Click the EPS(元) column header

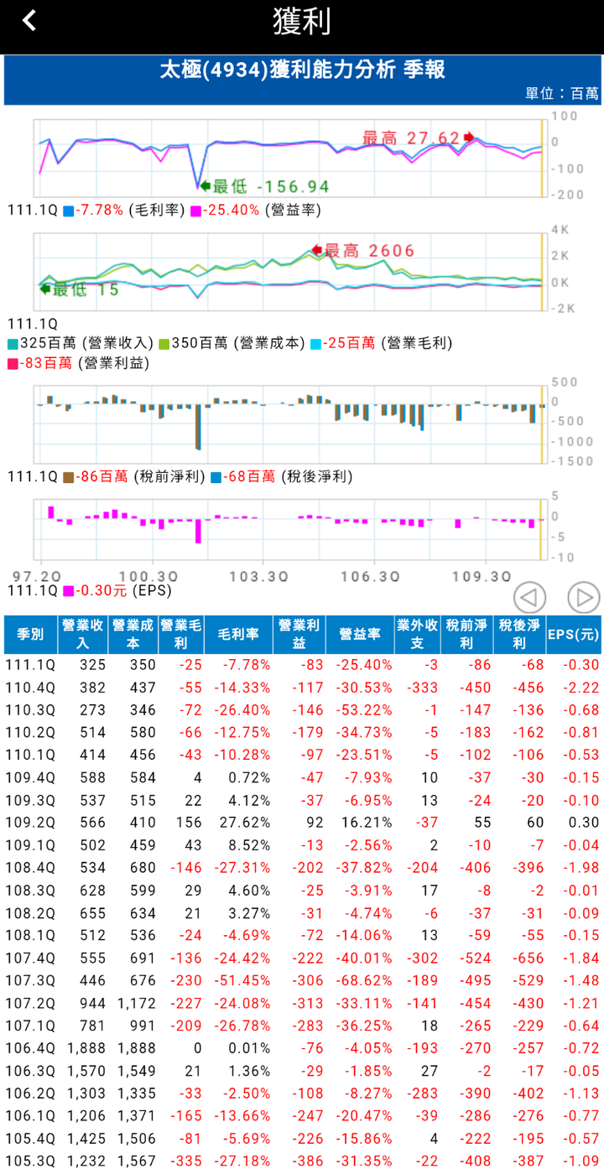click(x=574, y=635)
